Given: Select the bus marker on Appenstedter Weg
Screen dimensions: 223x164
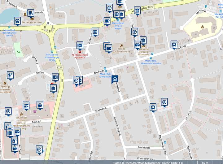Looking at the screenshot, I should click(x=153, y=107).
